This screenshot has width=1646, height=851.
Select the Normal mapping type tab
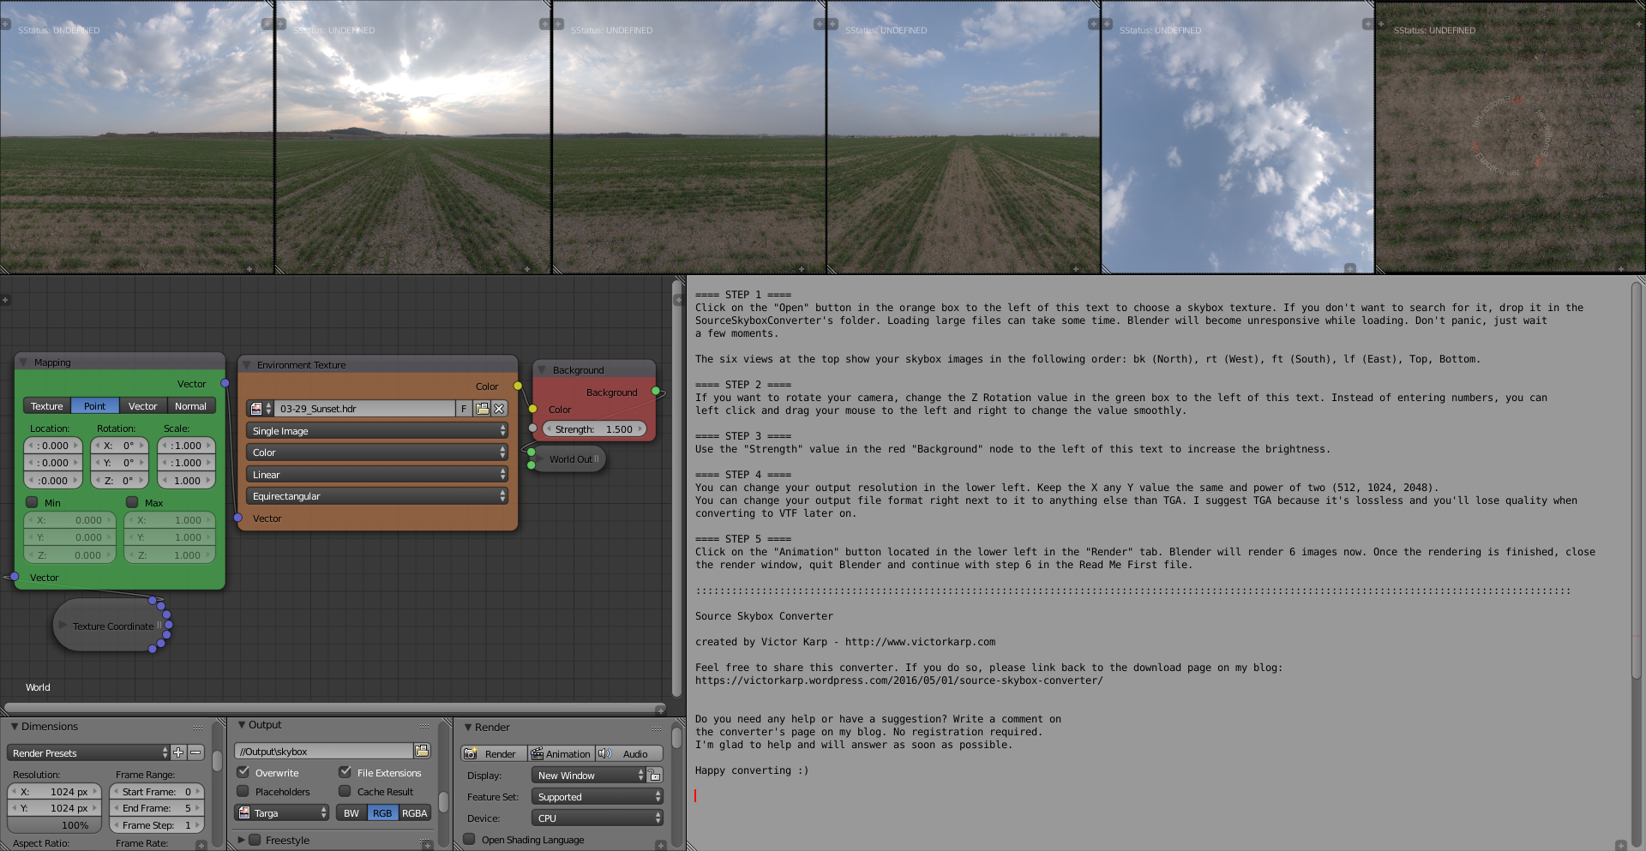point(190,406)
